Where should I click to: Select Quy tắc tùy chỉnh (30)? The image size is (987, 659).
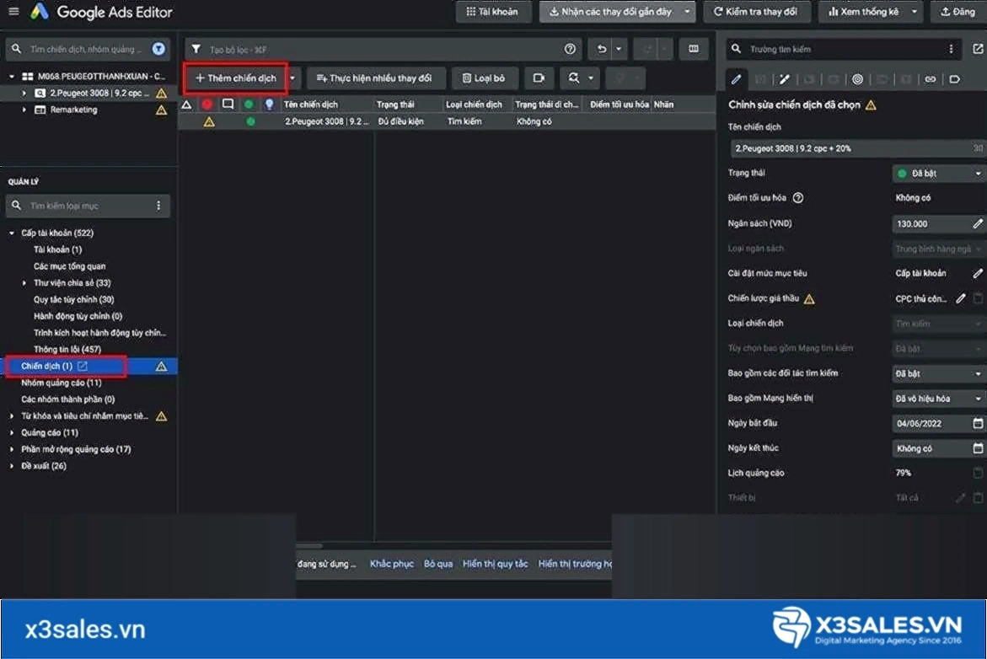[x=73, y=300]
